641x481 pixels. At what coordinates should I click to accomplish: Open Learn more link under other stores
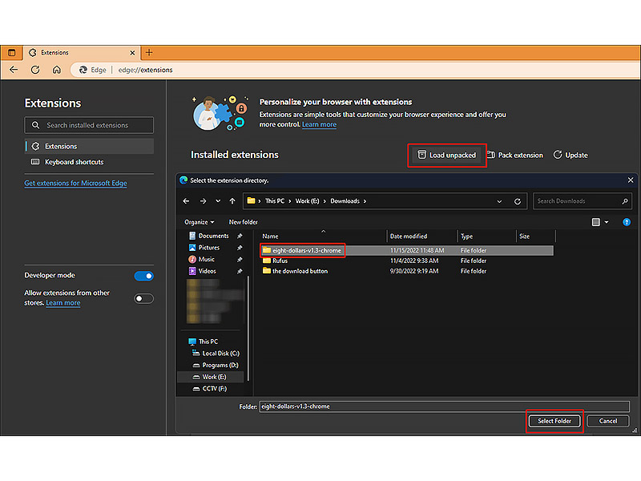pyautogui.click(x=63, y=303)
